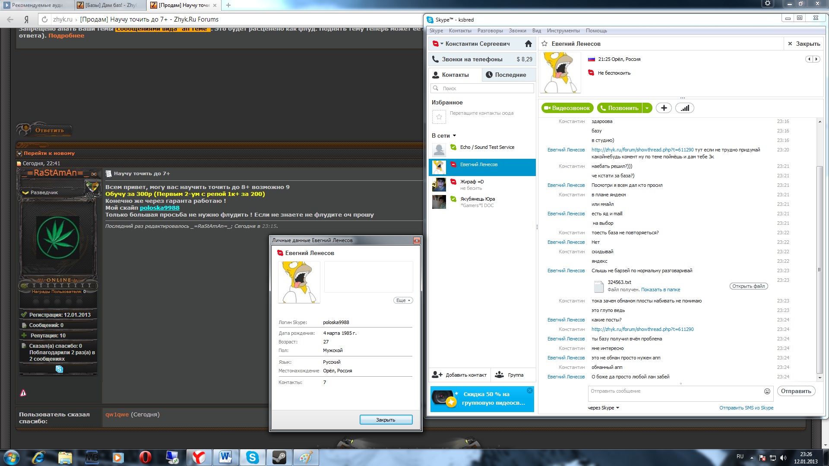Click 'Показать в папке' link in chat

(x=661, y=290)
